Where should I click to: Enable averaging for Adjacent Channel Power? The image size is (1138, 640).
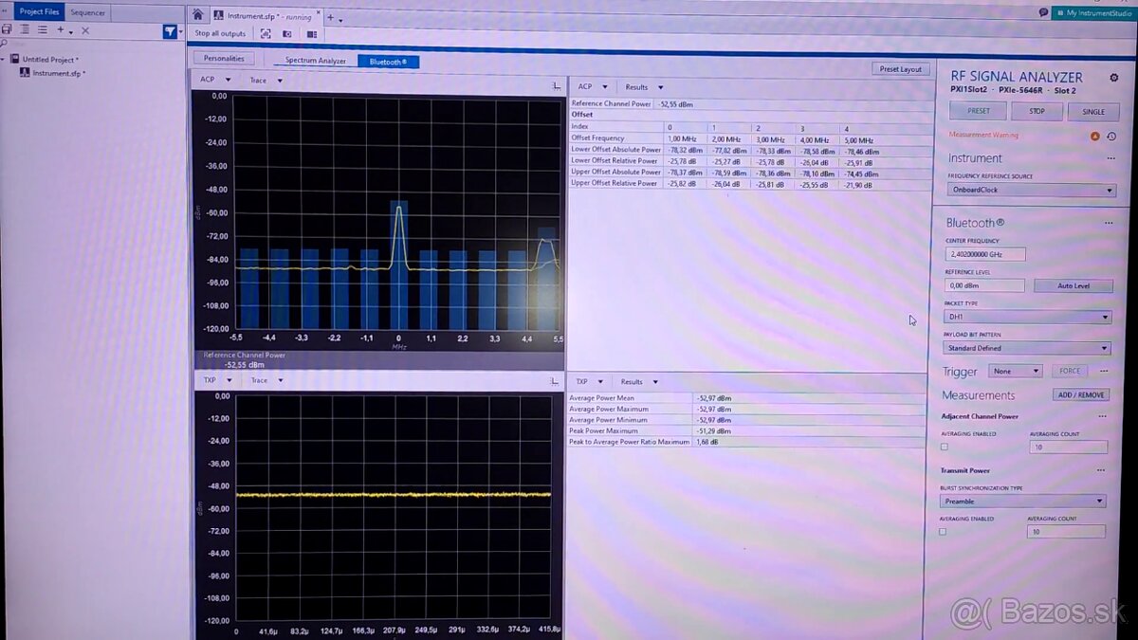click(x=944, y=447)
